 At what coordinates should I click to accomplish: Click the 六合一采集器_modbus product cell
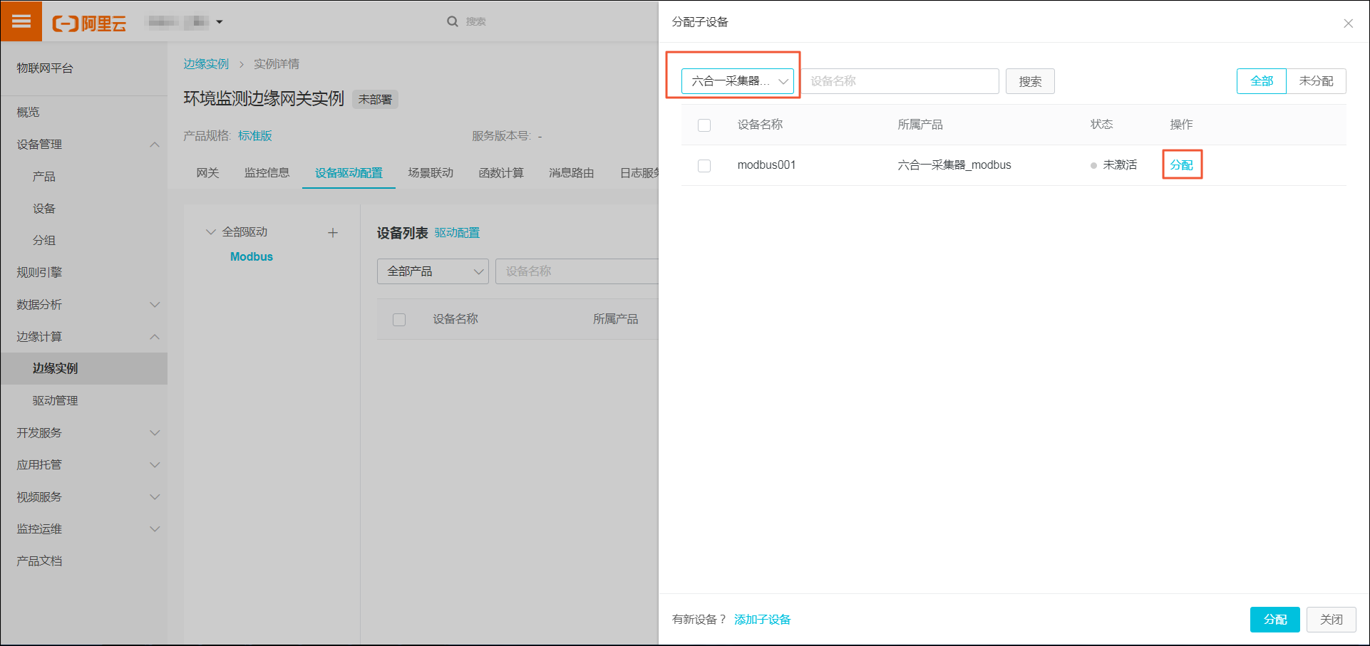coord(954,165)
